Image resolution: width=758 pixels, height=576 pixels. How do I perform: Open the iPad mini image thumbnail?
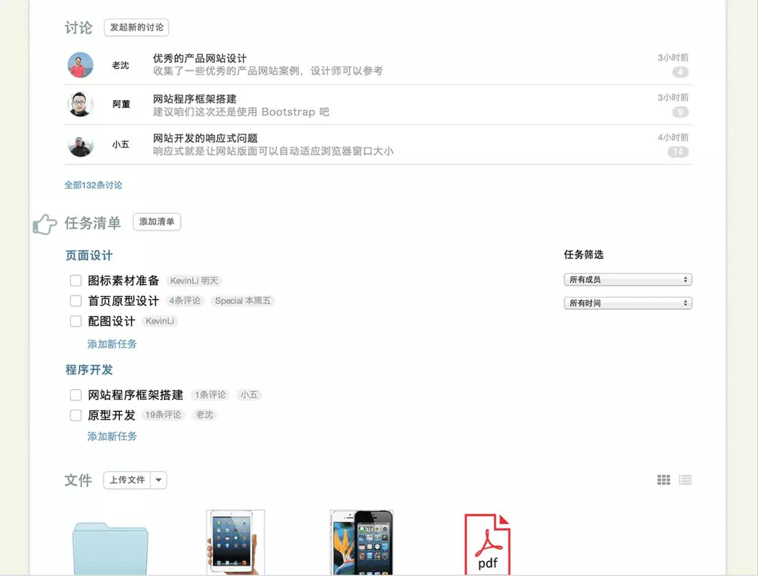point(235,542)
